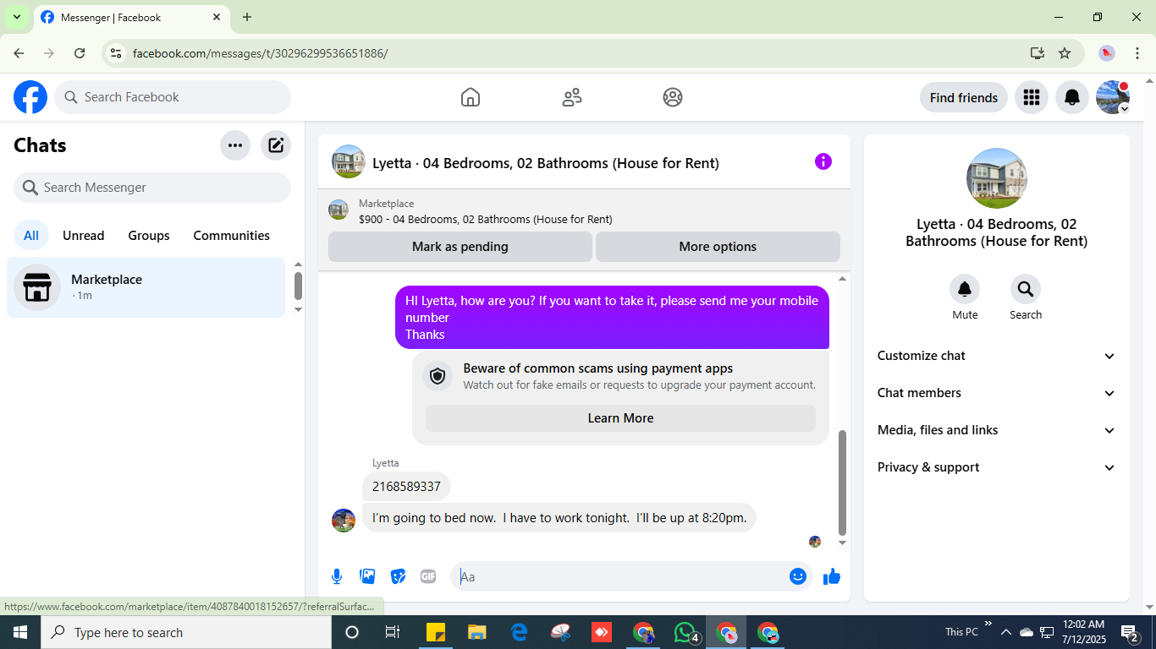
Task: Click the Windows taskbar search box
Action: coord(186,632)
